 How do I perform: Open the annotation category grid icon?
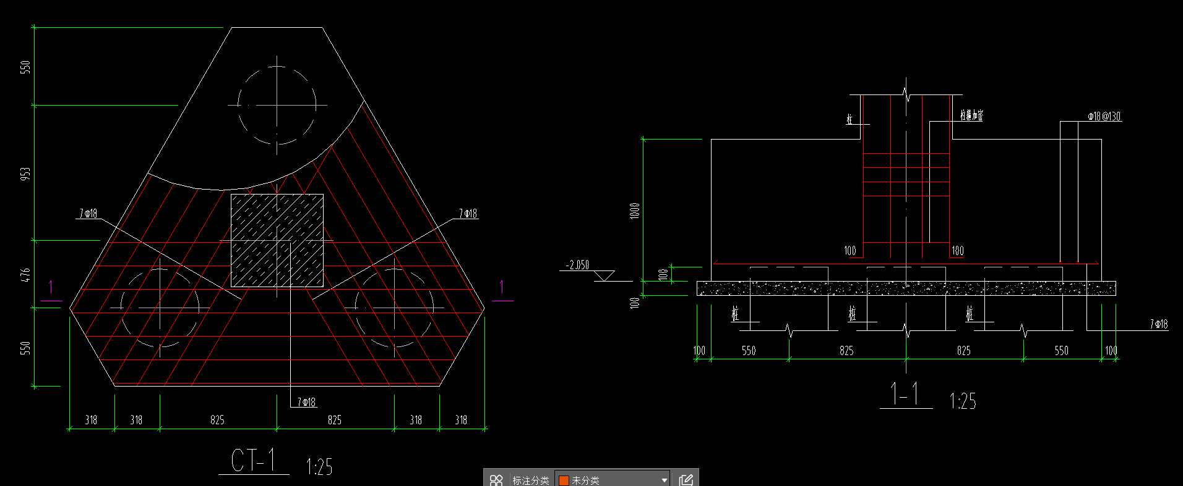pos(496,480)
